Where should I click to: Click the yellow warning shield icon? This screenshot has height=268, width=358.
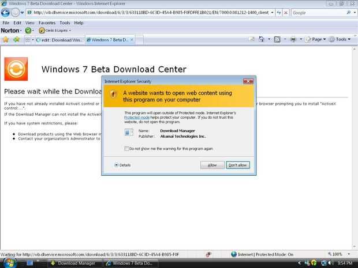[113, 94]
